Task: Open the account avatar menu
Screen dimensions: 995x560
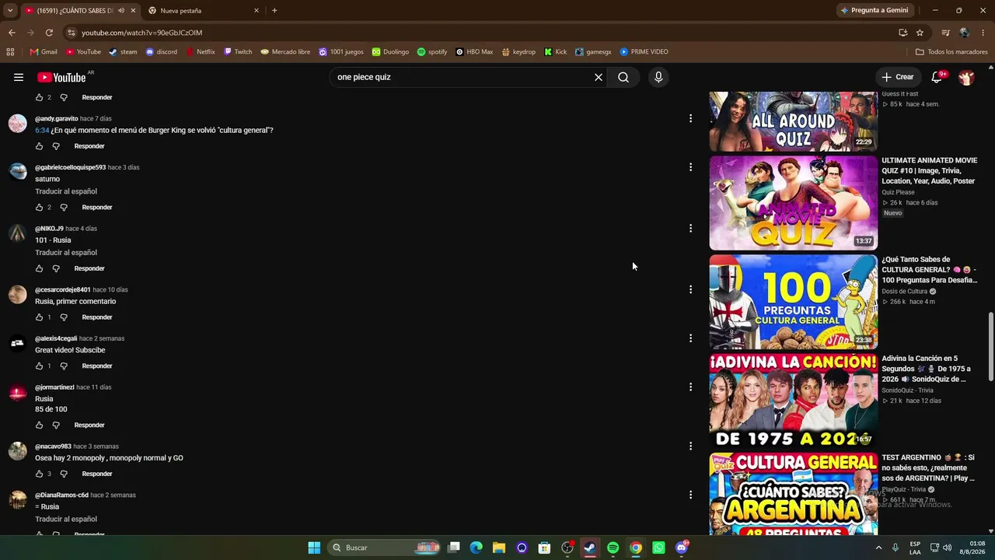Action: [966, 77]
